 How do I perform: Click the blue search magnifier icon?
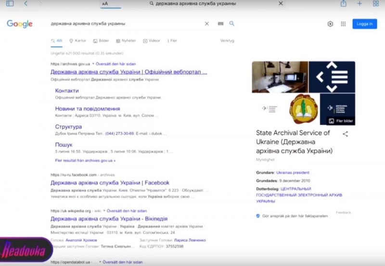pyautogui.click(x=231, y=24)
